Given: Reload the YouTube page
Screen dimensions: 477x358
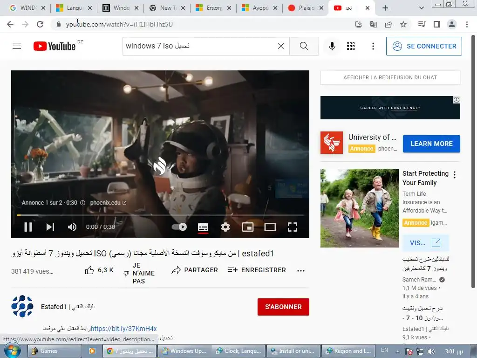Looking at the screenshot, I should 40,24.
